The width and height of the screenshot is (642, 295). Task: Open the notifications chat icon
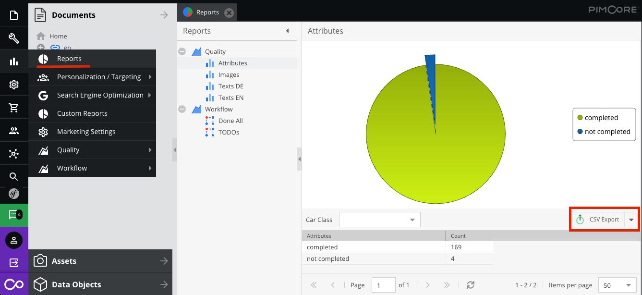point(14,215)
